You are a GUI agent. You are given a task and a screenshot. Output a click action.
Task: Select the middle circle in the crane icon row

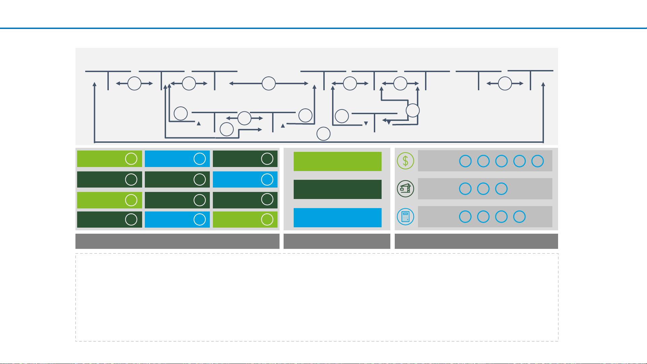(x=483, y=189)
